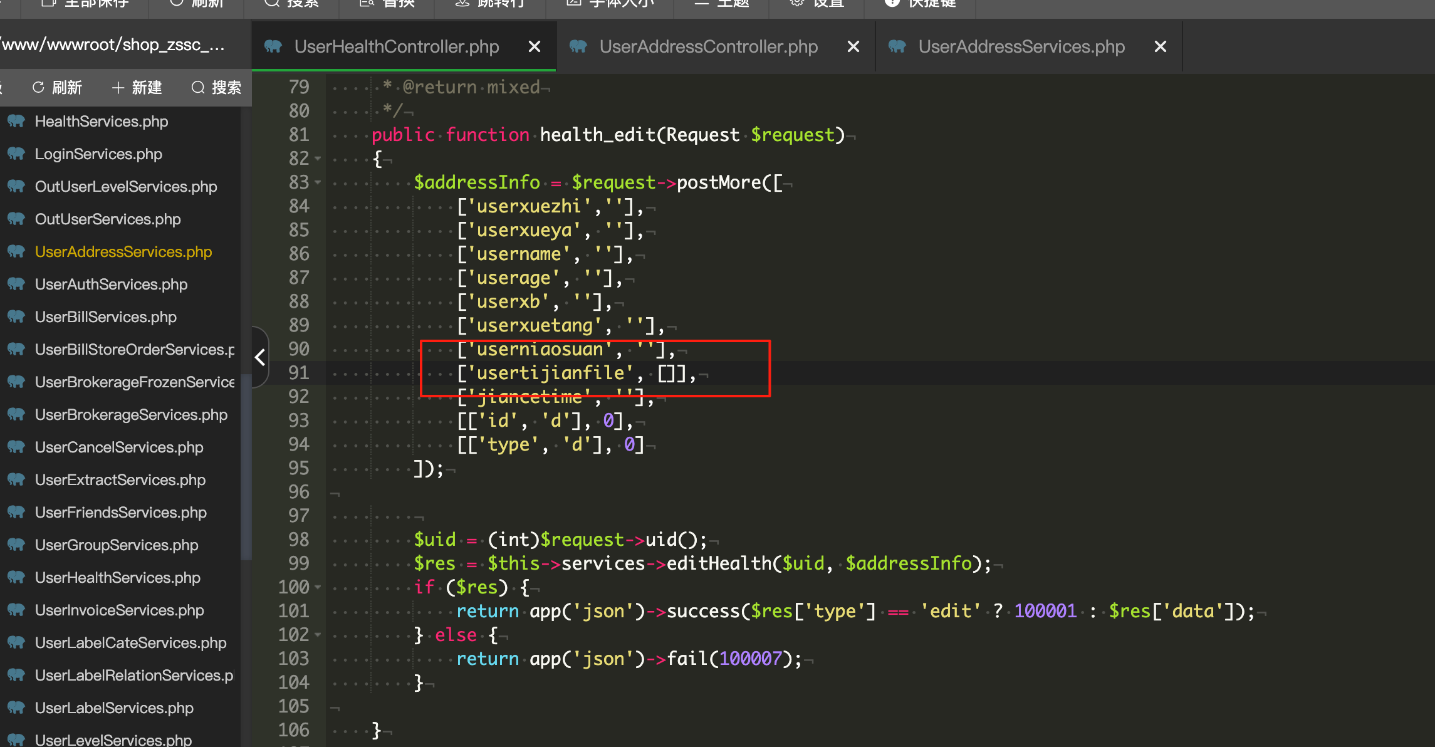
Task: Click line number 81 in the gutter
Action: pyautogui.click(x=299, y=135)
